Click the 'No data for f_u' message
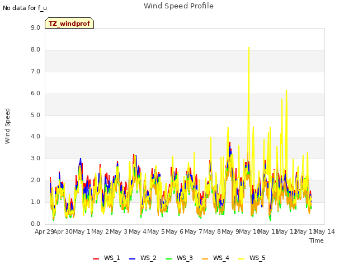 click(25, 8)
